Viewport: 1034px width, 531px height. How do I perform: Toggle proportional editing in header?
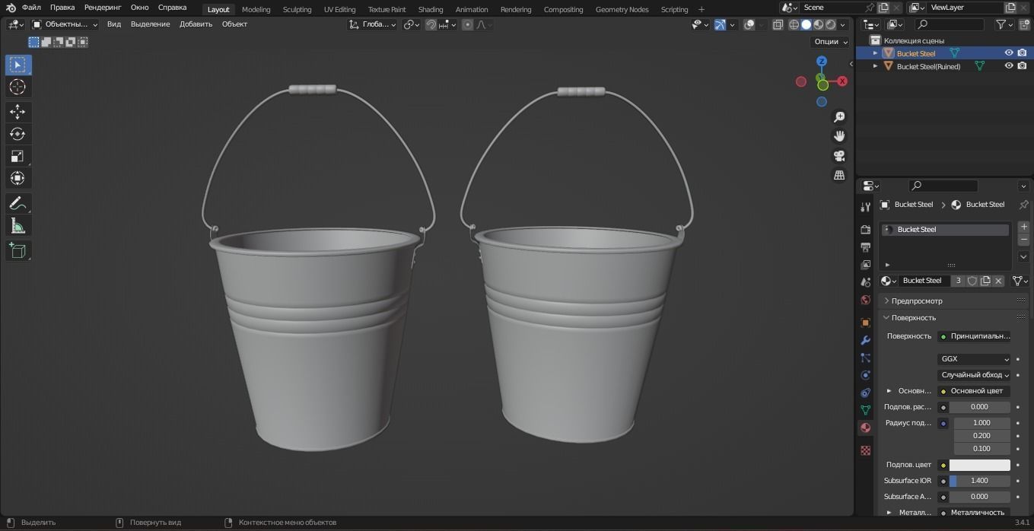[467, 24]
